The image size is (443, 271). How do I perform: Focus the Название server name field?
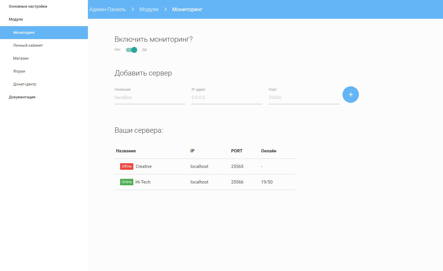[149, 97]
